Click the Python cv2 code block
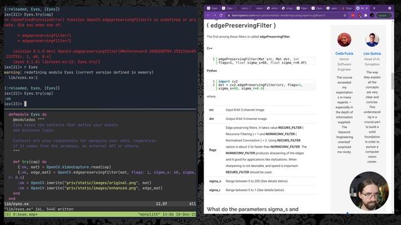This screenshot has height=225, width=401. pos(261,85)
